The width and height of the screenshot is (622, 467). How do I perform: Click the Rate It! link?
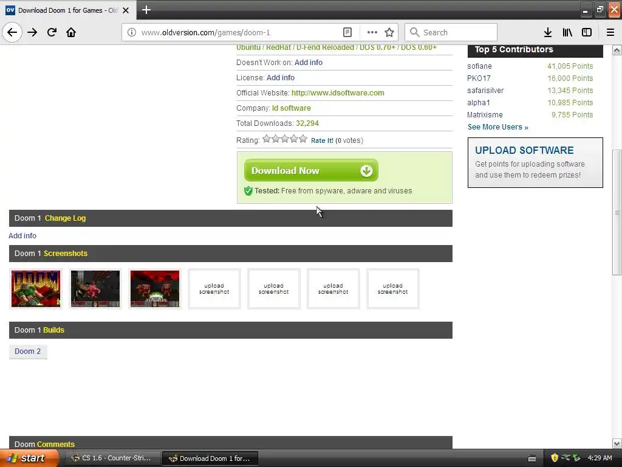(322, 140)
